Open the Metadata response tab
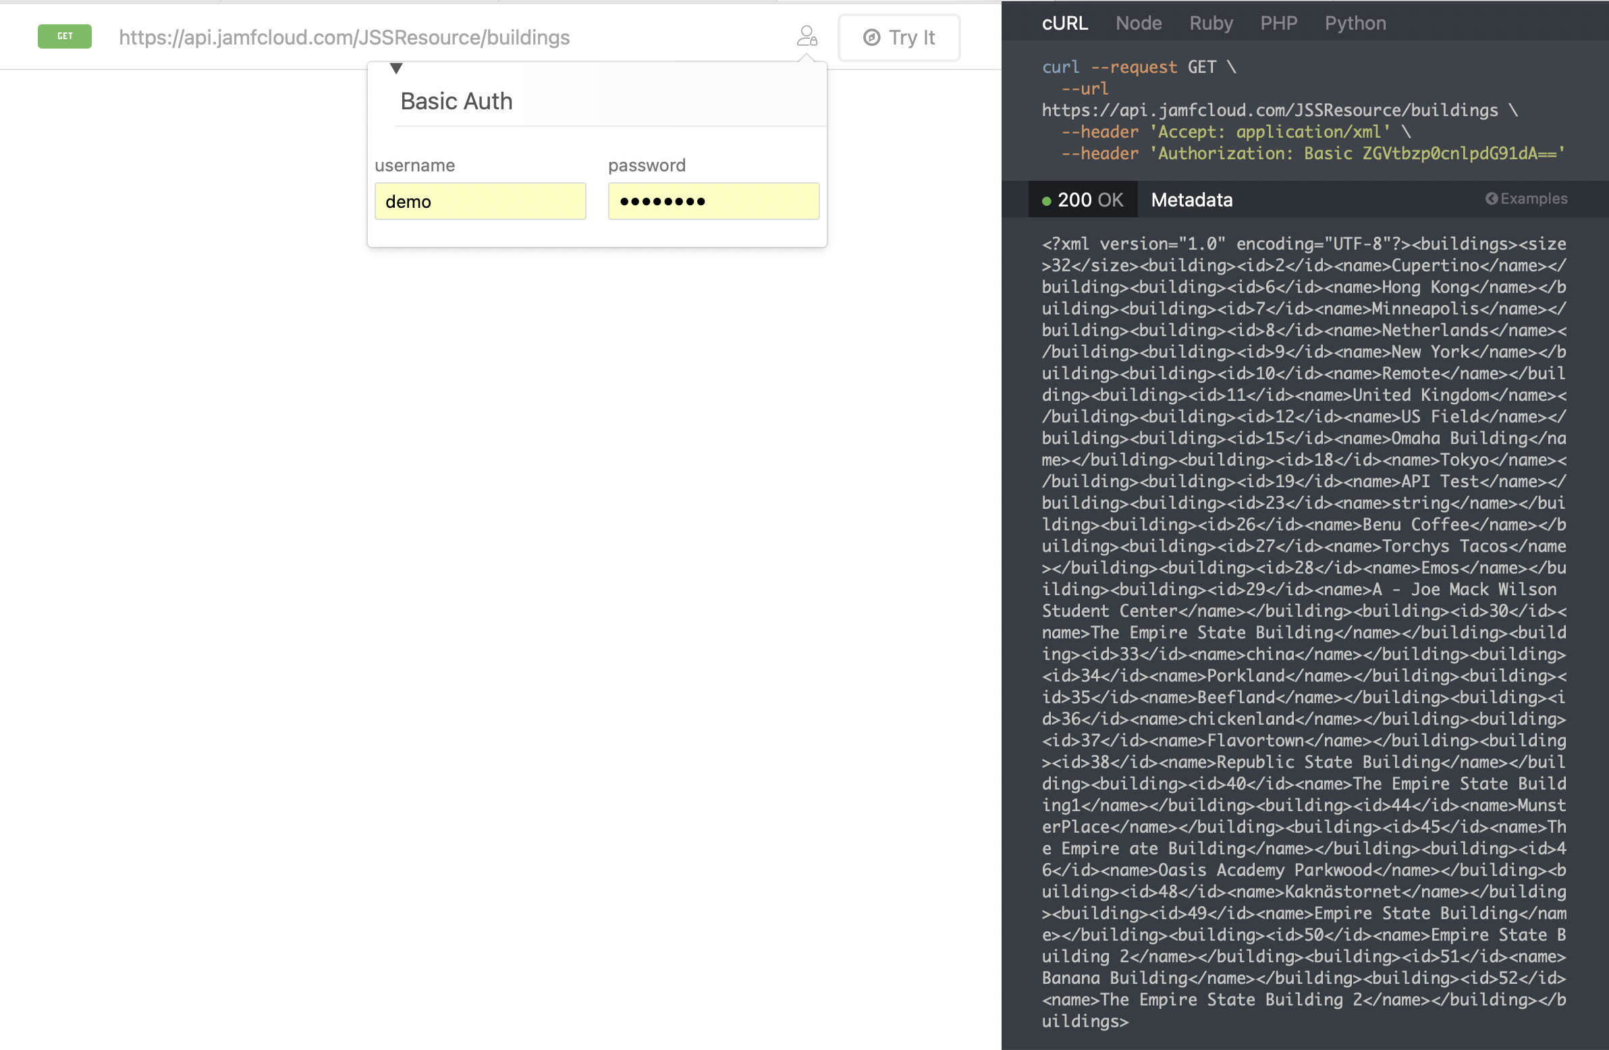 click(1191, 200)
